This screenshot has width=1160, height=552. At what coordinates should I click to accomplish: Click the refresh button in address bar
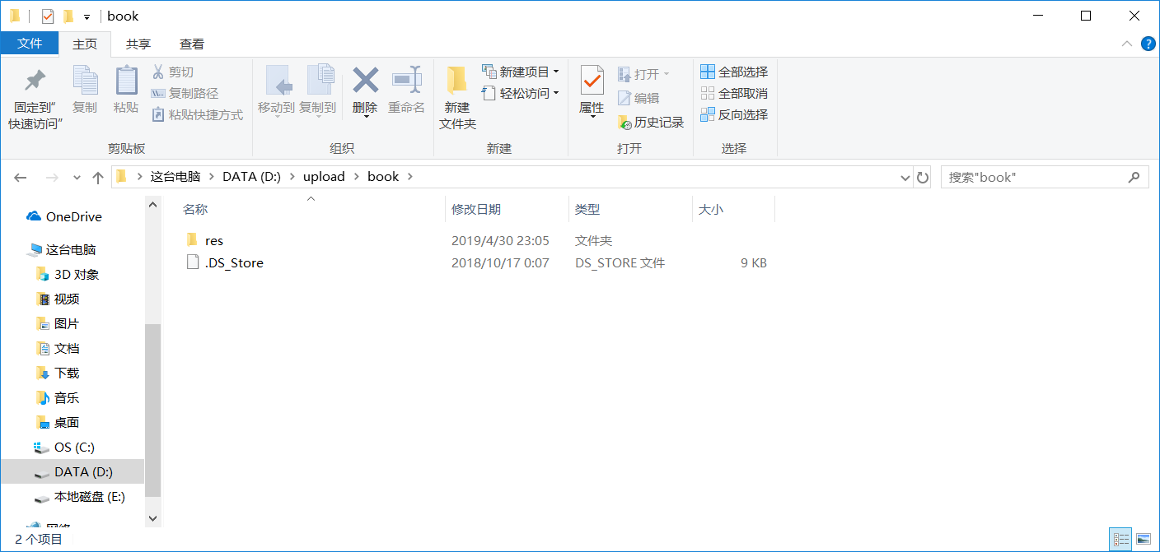923,176
